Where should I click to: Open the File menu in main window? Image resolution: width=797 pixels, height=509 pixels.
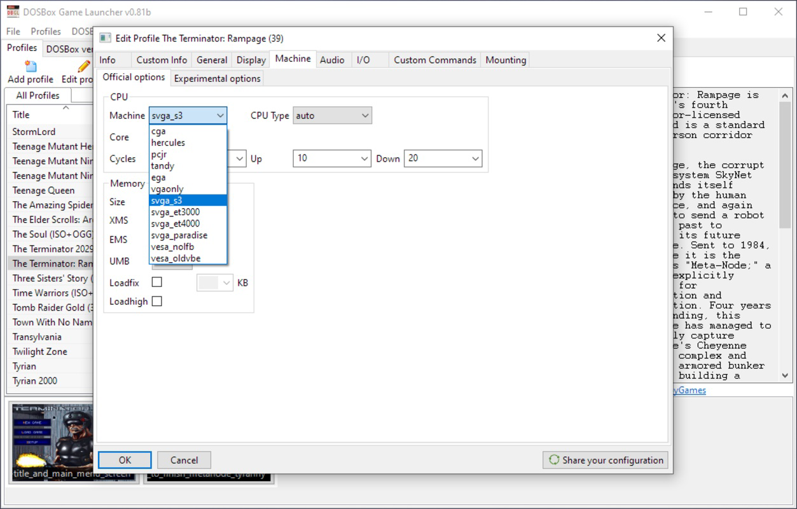pos(13,31)
